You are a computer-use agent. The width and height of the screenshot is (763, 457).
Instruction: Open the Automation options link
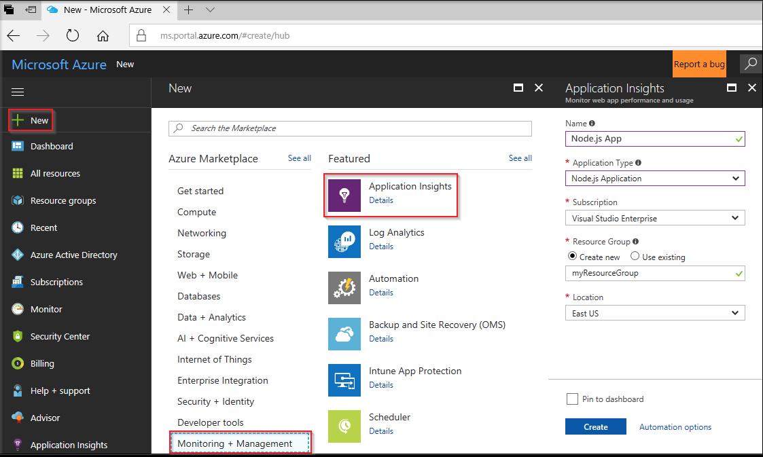click(x=675, y=427)
